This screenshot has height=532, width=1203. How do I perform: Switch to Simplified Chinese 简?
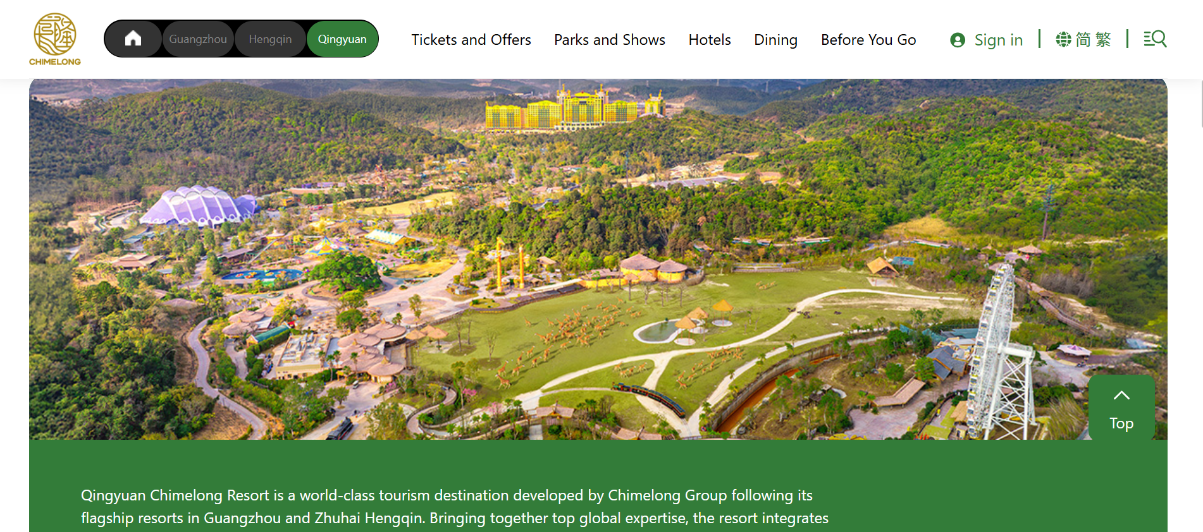coord(1083,39)
